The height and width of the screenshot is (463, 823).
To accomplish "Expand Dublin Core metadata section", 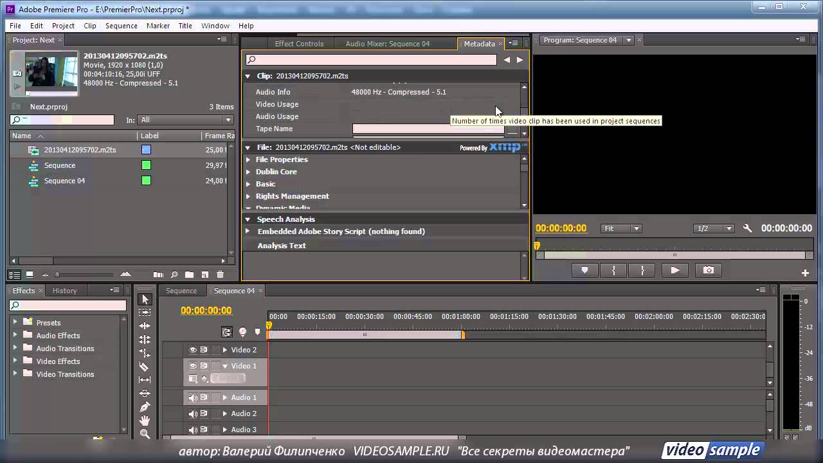I will pos(248,172).
